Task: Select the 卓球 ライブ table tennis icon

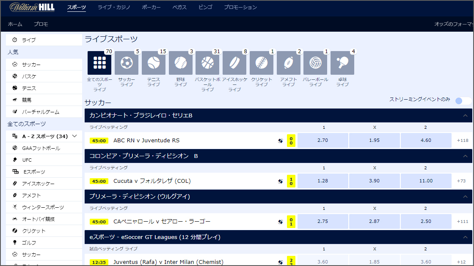Action: pos(342,63)
